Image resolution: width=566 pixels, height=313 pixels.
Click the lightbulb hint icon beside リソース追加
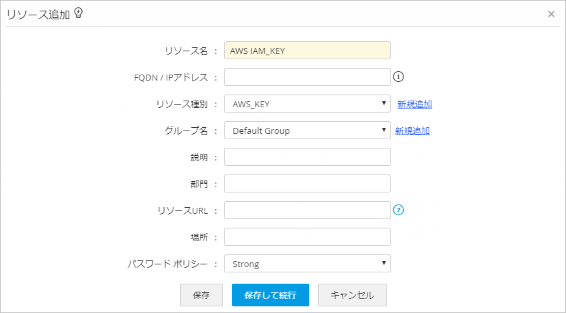(x=79, y=13)
